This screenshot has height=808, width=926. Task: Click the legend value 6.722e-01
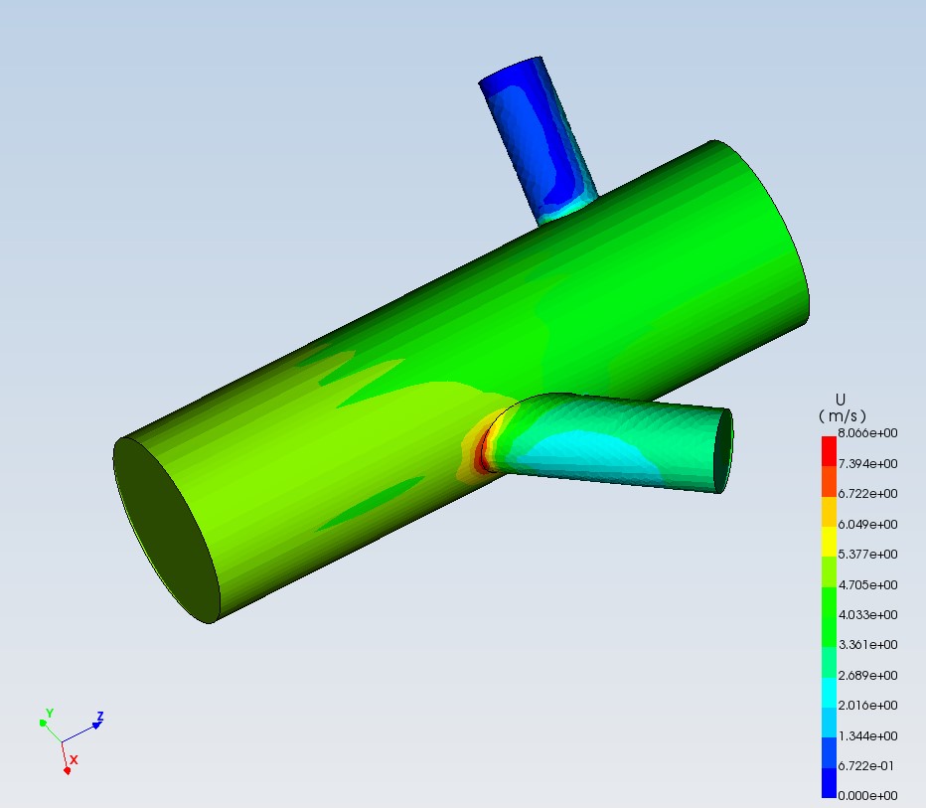[x=867, y=766]
